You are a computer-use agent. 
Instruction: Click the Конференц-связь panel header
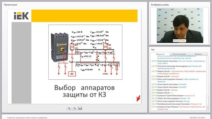point(160,5)
